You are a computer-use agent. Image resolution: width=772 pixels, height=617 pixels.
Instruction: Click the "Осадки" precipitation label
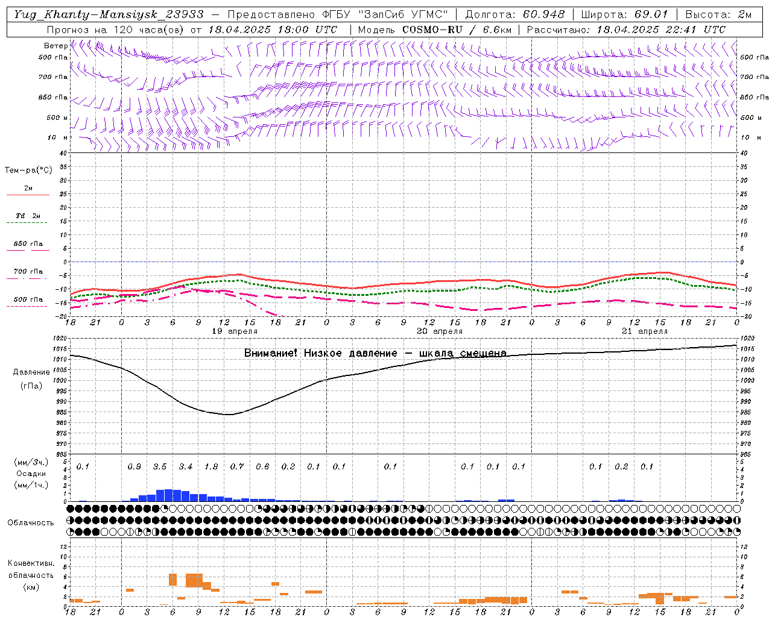(31, 474)
